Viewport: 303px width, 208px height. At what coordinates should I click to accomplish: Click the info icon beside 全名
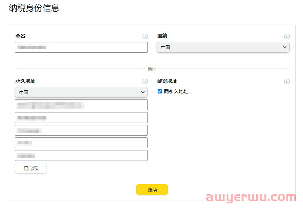(145, 36)
